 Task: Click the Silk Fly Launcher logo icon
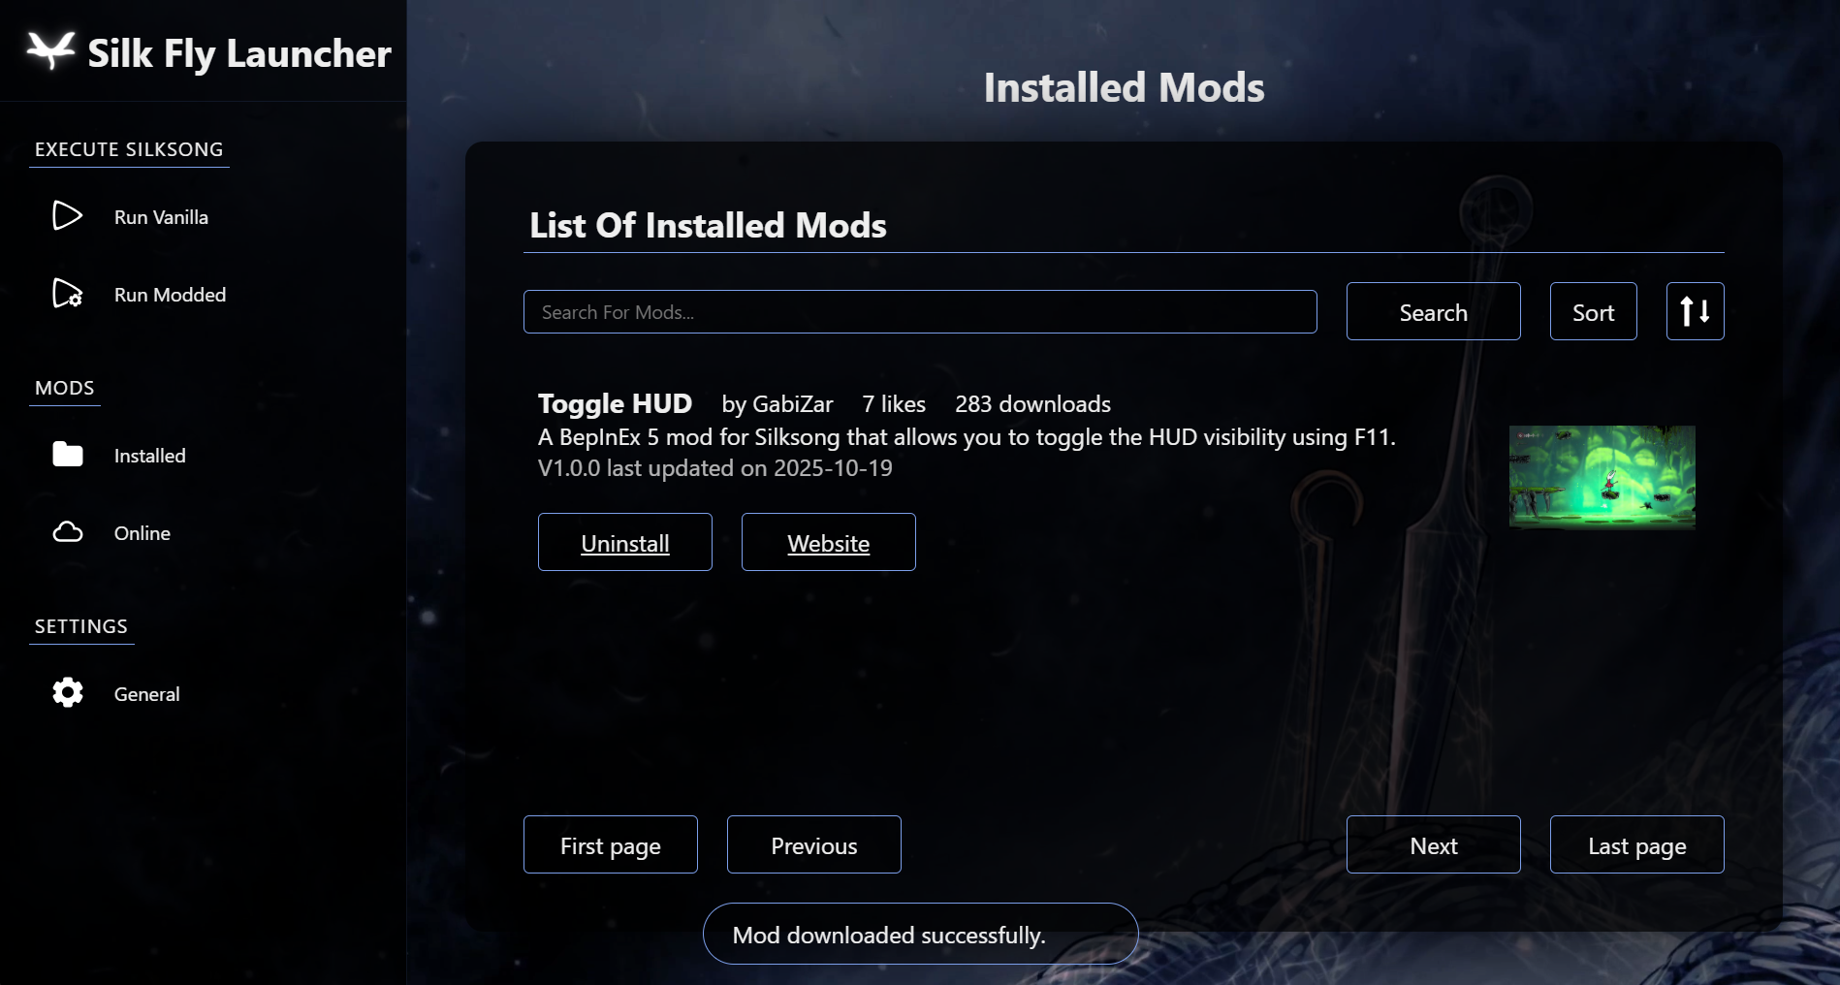(50, 50)
